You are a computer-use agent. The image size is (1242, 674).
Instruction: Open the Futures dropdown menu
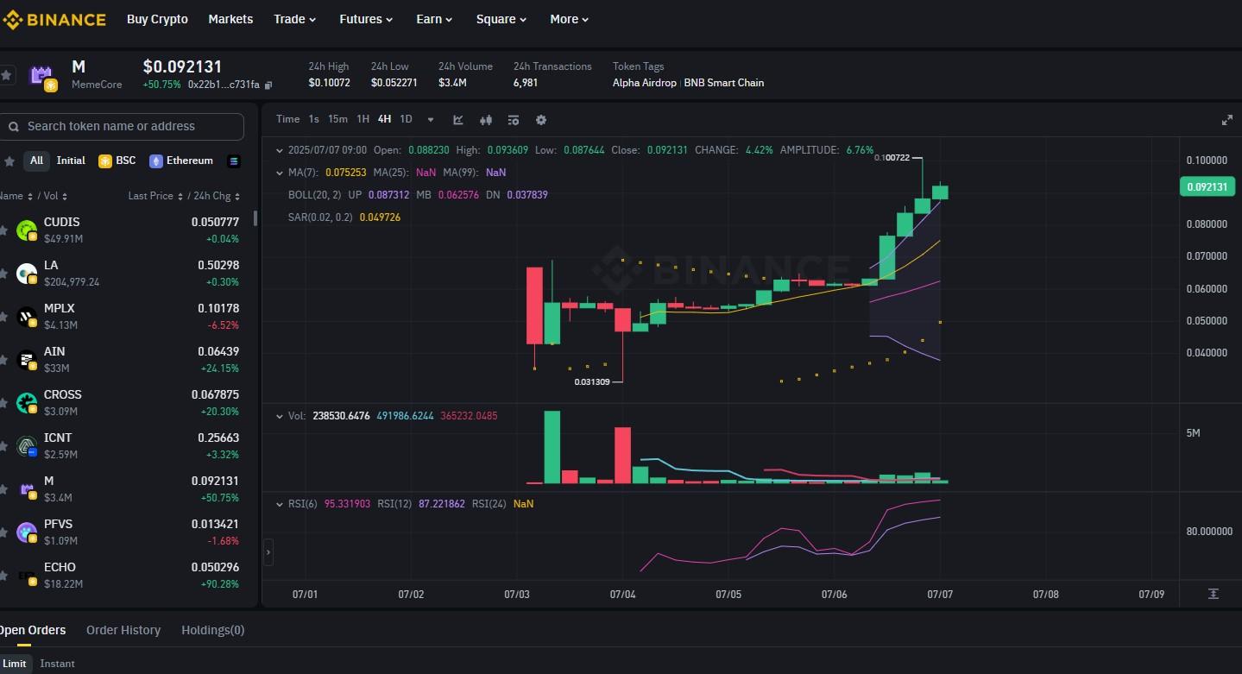tap(366, 19)
